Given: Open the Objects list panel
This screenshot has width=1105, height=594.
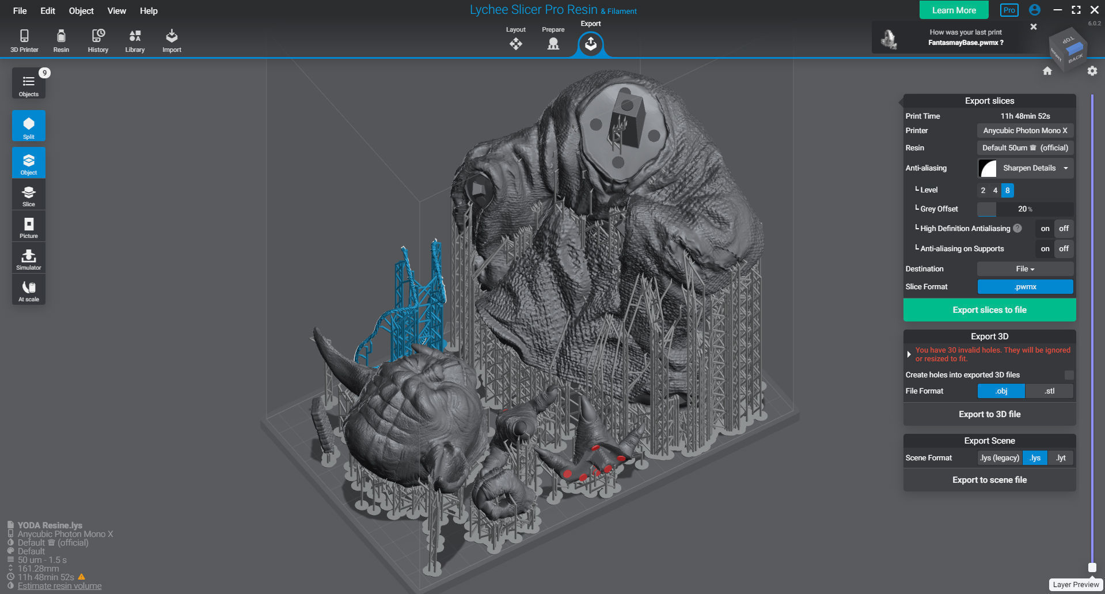Looking at the screenshot, I should [29, 84].
